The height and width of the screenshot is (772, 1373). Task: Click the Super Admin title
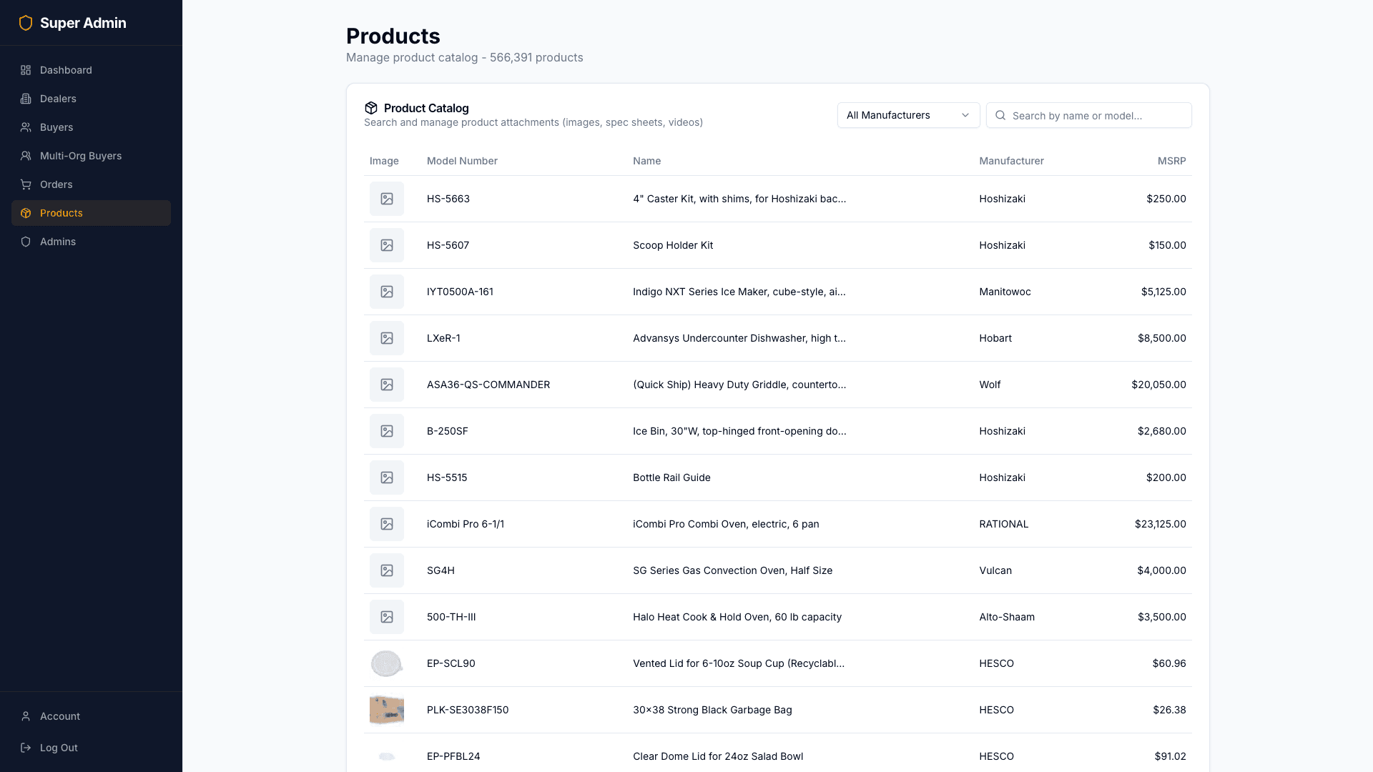[83, 23]
